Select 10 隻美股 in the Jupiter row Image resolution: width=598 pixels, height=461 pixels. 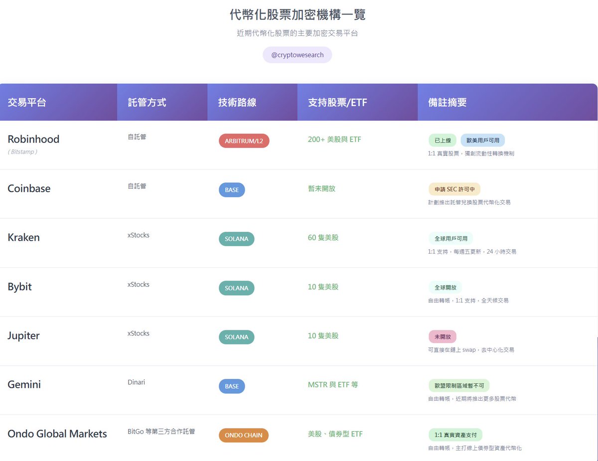[x=323, y=336]
